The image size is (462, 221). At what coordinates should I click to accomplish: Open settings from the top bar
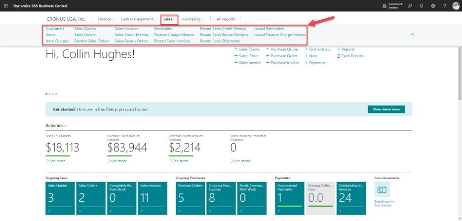[433, 6]
